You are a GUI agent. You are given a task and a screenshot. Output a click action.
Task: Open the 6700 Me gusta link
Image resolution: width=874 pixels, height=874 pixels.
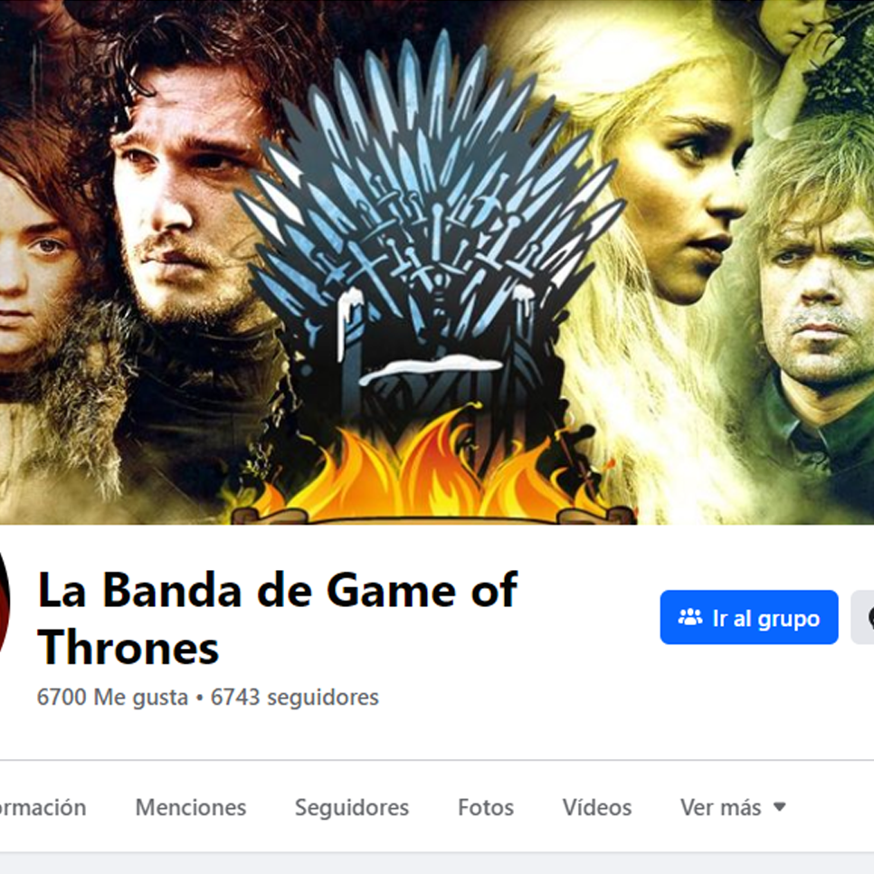(112, 698)
